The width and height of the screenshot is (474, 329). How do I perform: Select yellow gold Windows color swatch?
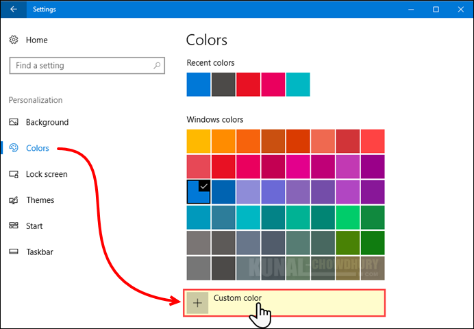[x=199, y=141]
